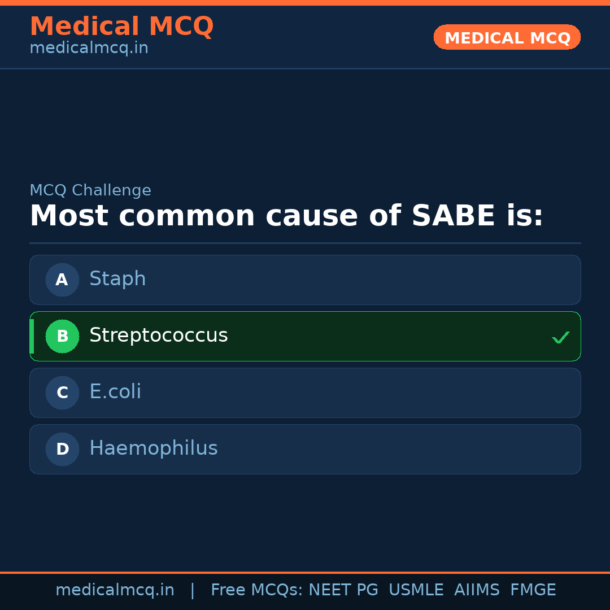Click the orange MEDICAL MCQ badge
Screen dimensions: 610x610
(x=507, y=37)
